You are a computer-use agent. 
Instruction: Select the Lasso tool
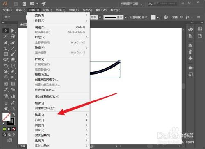13,36
